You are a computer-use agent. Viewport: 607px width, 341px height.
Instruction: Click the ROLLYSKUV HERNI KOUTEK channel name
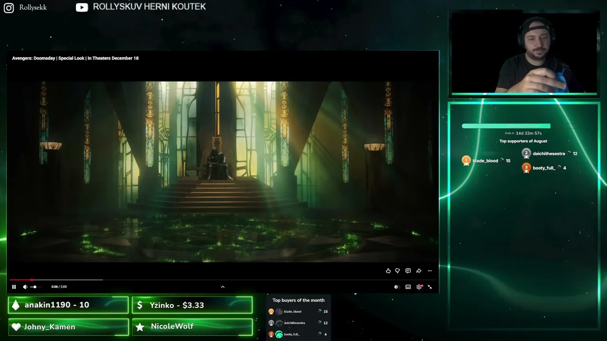pyautogui.click(x=149, y=7)
